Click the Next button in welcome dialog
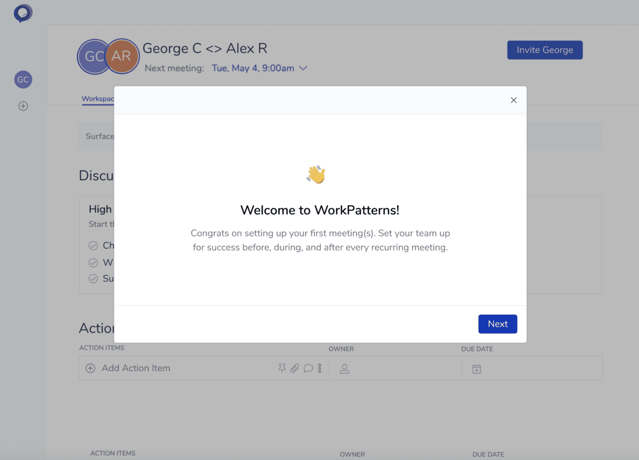 (498, 324)
